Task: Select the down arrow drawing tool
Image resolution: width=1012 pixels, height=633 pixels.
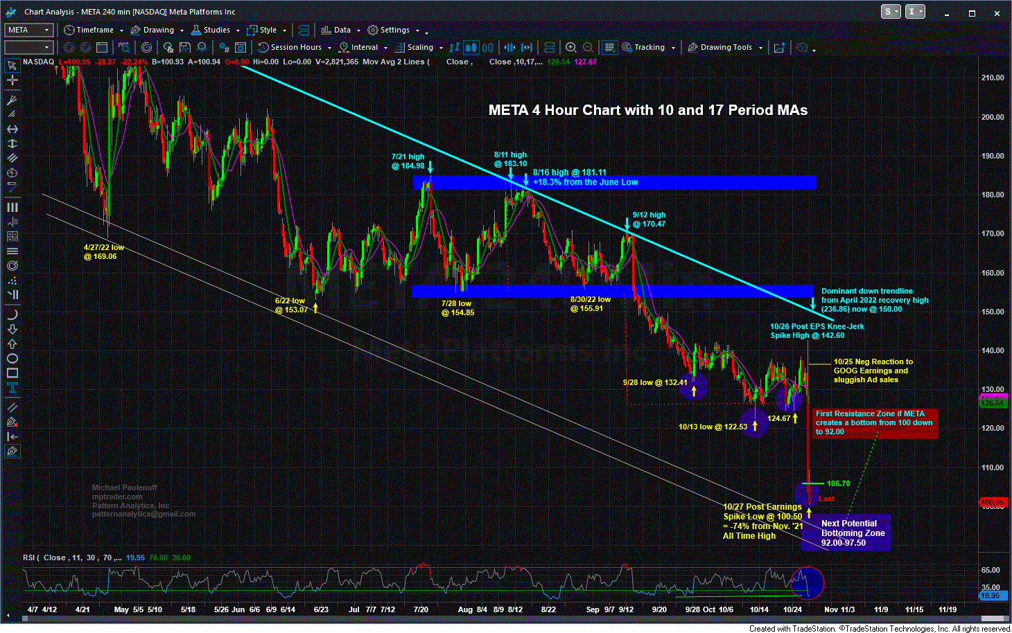Action: point(12,329)
